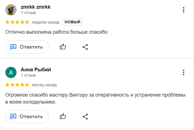The height and width of the screenshot is (130, 194).
Task: Share the review from Анна Рыбий
Action: click(85, 116)
